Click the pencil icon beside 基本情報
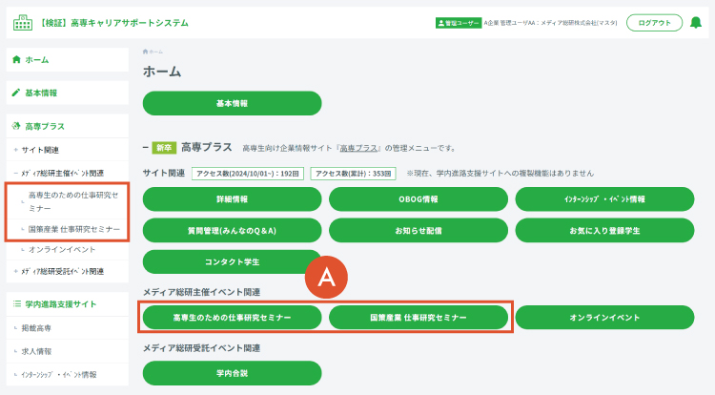The image size is (715, 395). pos(16,93)
